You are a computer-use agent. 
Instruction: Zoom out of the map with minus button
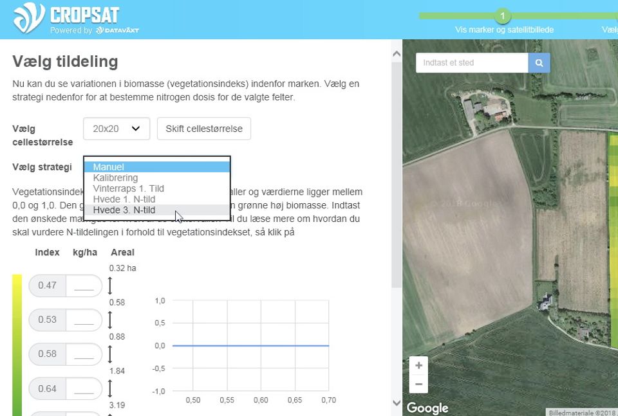(418, 384)
